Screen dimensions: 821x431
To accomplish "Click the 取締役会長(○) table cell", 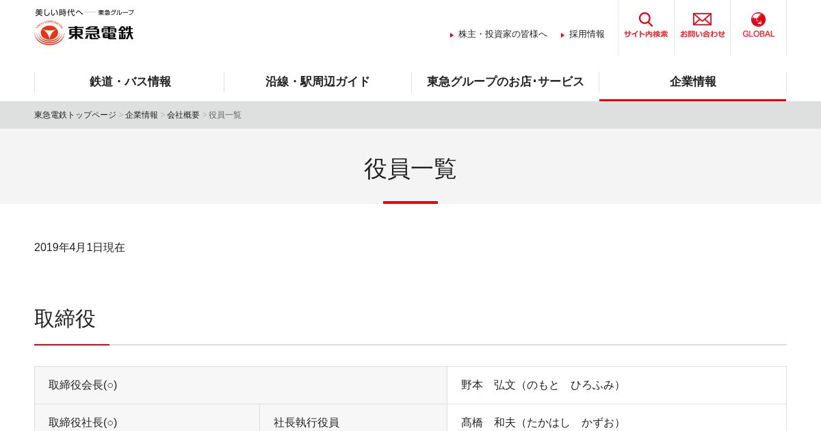I will (241, 385).
